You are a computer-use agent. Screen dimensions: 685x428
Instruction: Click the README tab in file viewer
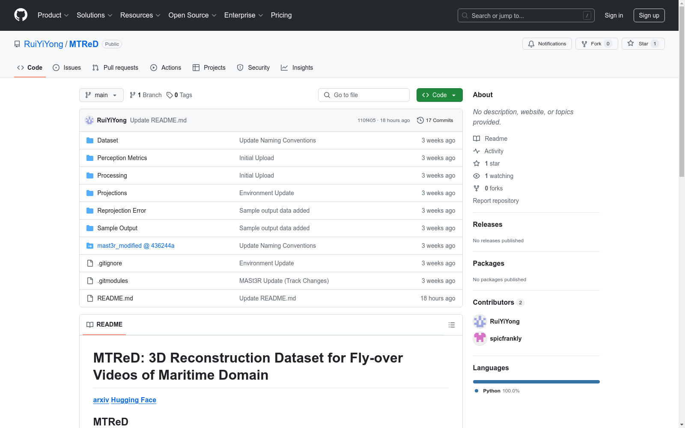pos(104,324)
